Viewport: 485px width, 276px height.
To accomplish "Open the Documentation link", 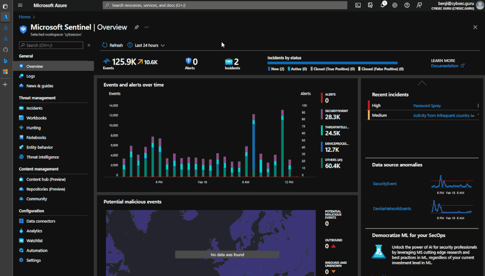I will coord(448,66).
